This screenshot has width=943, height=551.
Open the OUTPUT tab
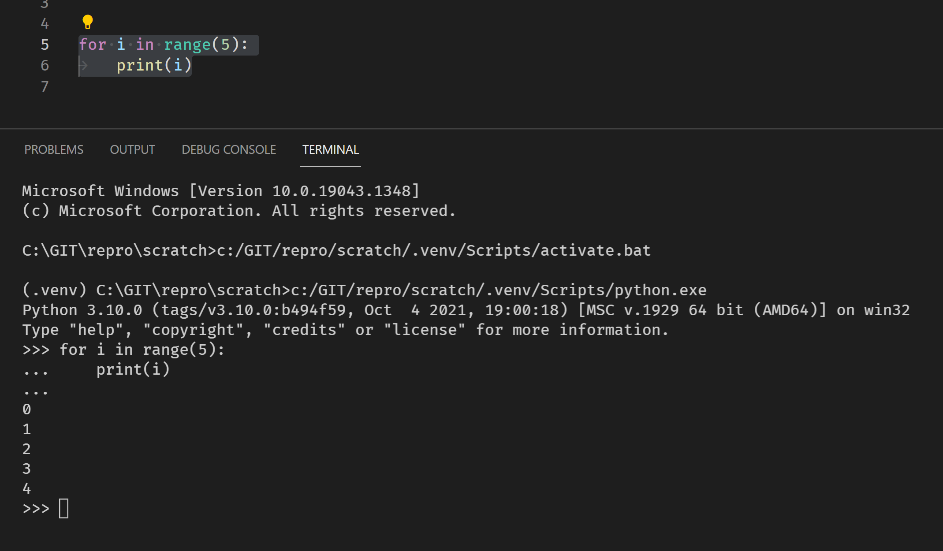coord(132,150)
